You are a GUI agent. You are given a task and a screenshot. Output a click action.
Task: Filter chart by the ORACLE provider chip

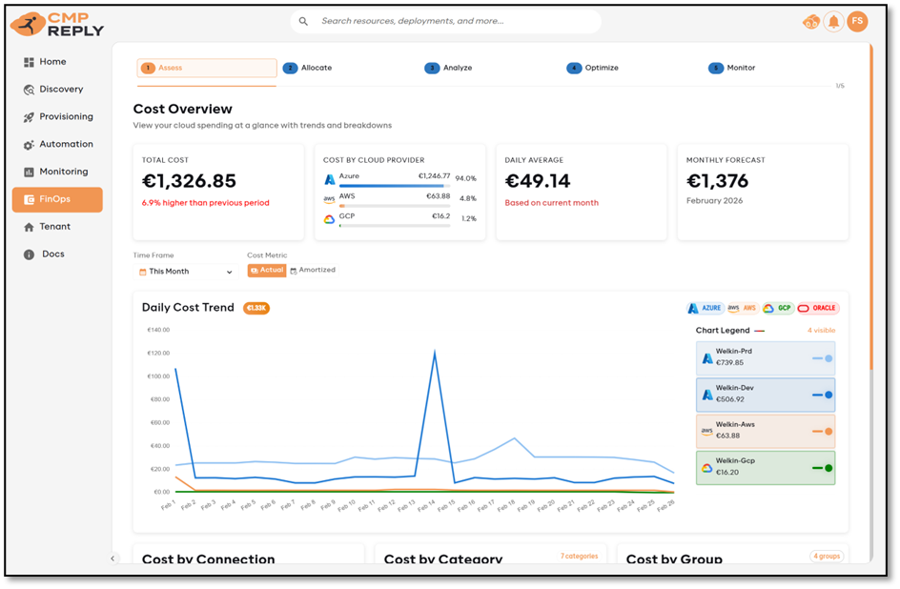pyautogui.click(x=817, y=308)
